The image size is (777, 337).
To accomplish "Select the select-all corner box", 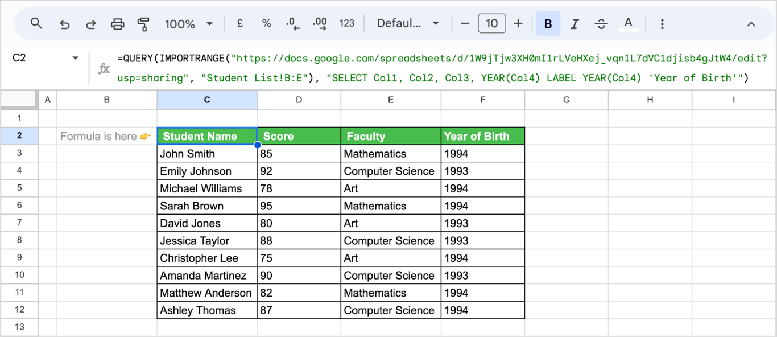I will point(19,100).
